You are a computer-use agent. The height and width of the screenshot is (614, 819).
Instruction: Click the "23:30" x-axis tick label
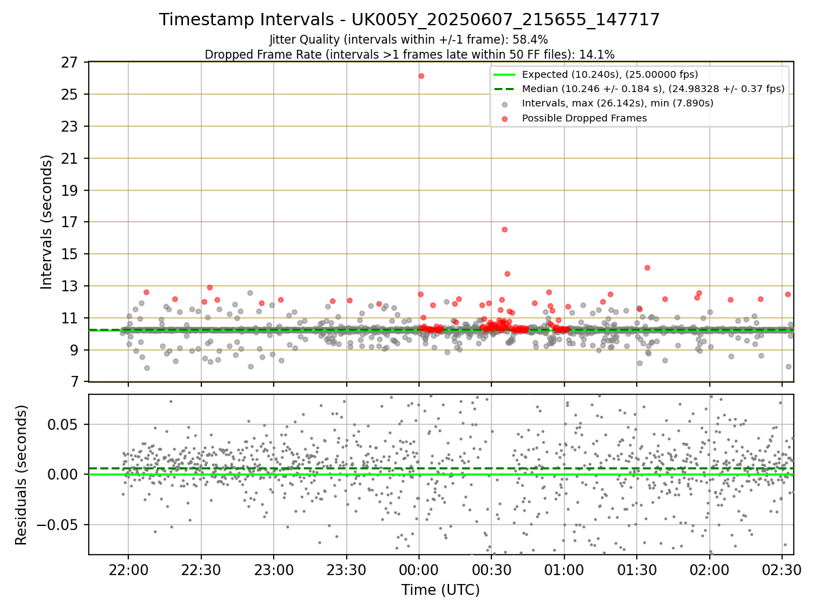tap(346, 569)
